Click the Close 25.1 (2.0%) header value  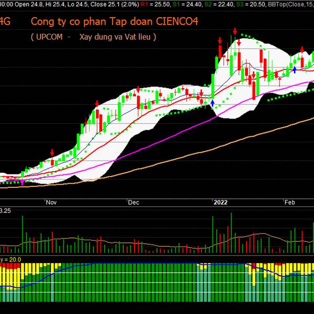[115, 4]
